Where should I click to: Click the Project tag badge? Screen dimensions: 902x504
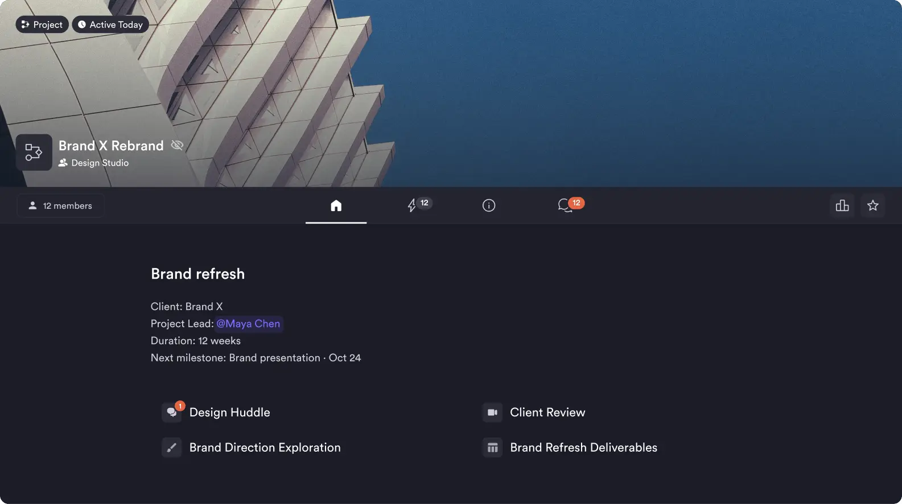coord(42,24)
